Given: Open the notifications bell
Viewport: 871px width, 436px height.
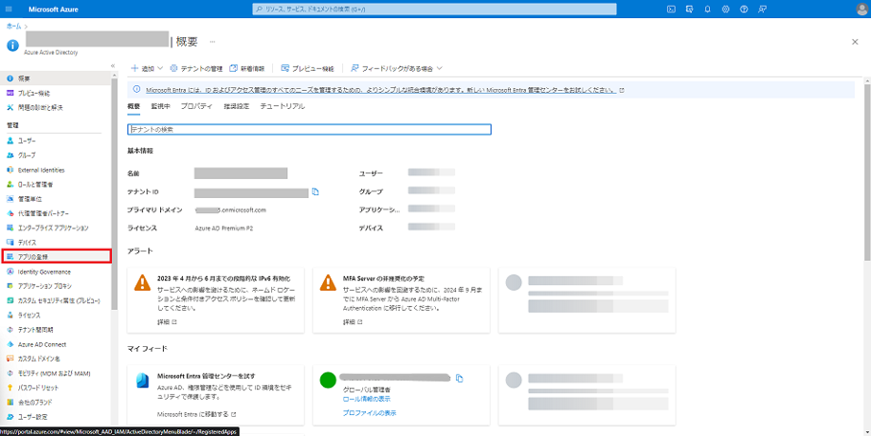Looking at the screenshot, I should 708,10.
